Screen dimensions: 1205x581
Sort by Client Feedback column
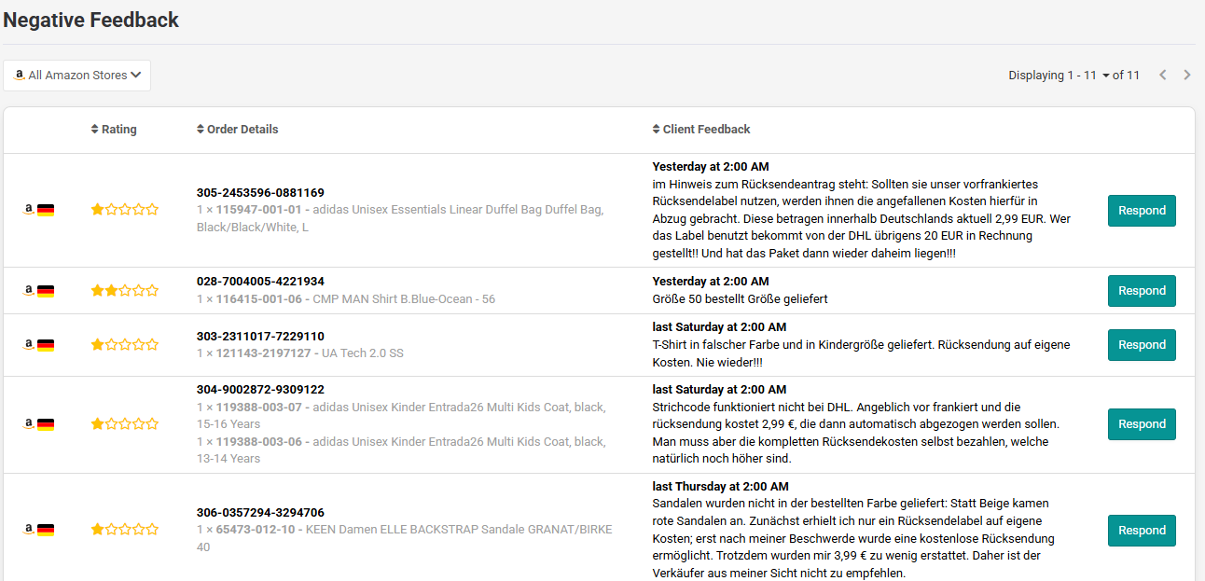click(x=701, y=130)
